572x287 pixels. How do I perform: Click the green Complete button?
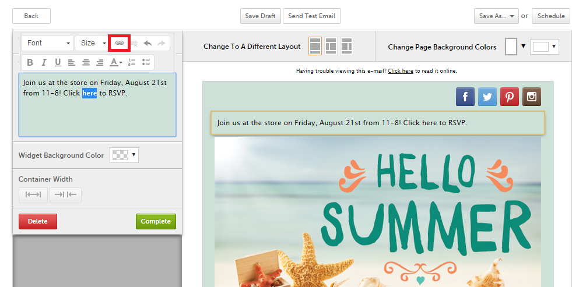pyautogui.click(x=156, y=221)
